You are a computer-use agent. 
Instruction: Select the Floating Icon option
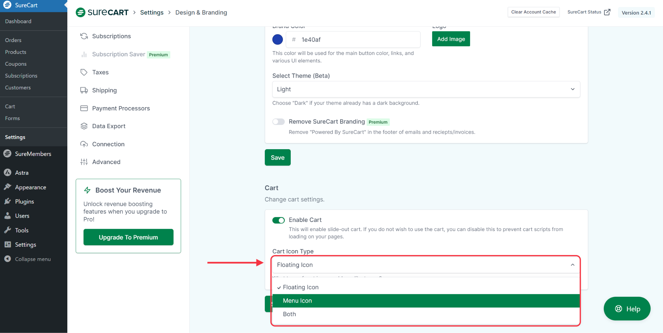pyautogui.click(x=426, y=287)
